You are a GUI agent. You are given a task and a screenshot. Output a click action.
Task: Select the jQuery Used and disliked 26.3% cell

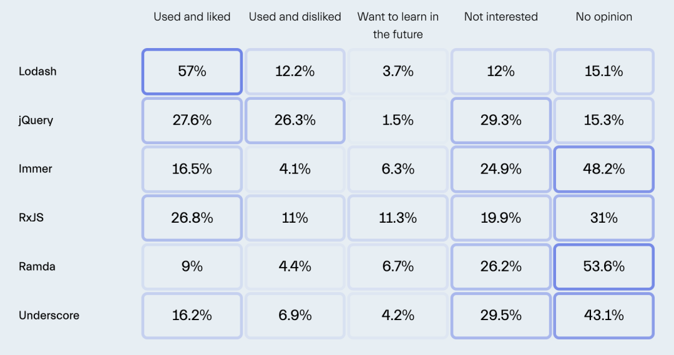click(295, 120)
